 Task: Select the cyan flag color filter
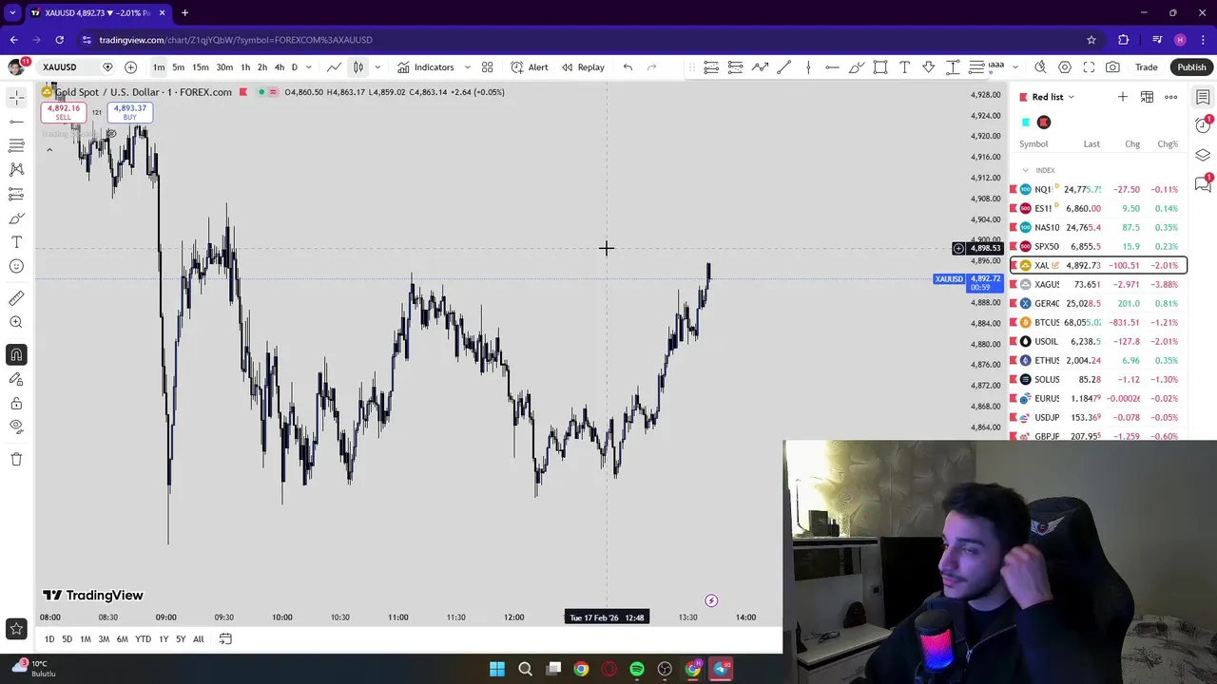point(1025,123)
